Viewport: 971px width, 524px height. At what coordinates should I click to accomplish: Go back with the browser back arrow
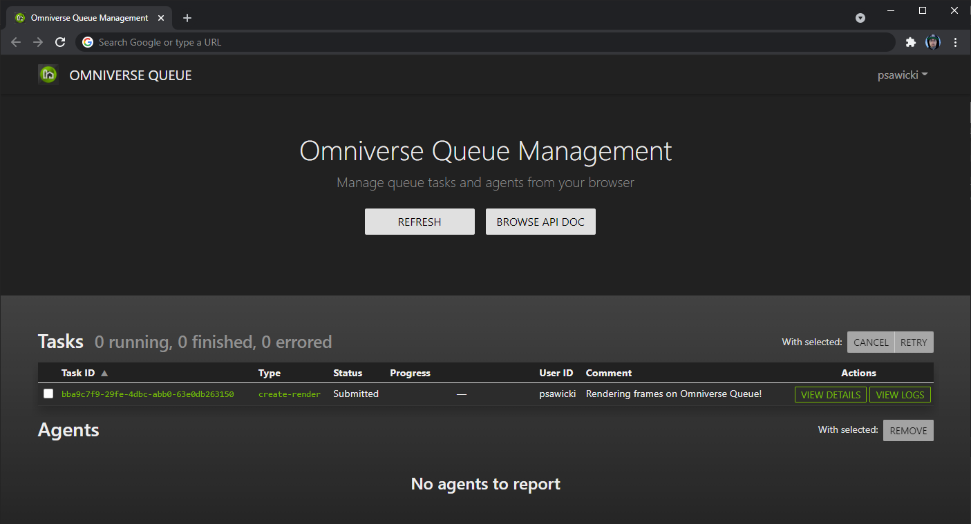click(x=16, y=42)
